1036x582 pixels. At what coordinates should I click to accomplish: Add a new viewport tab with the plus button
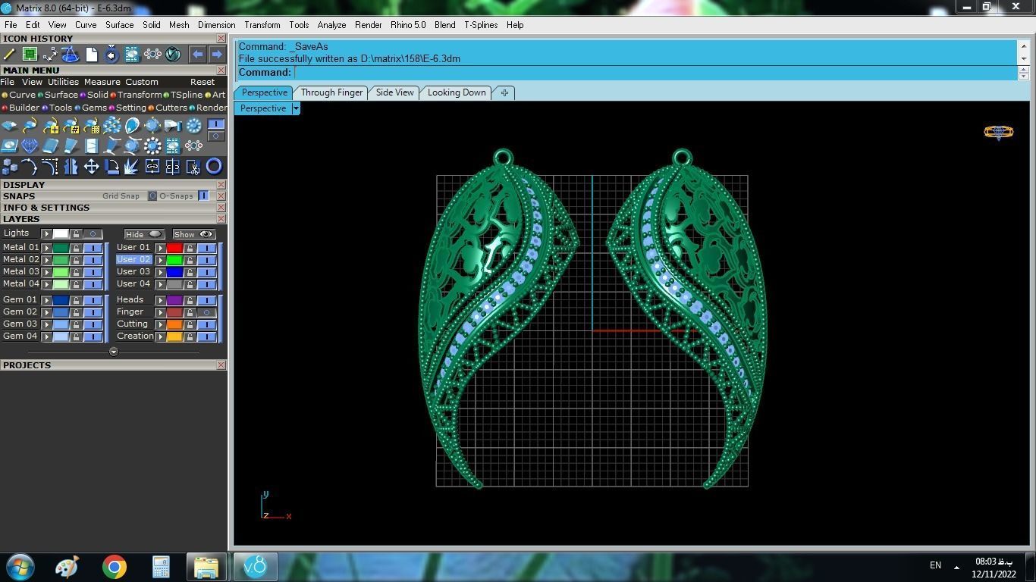tap(504, 92)
